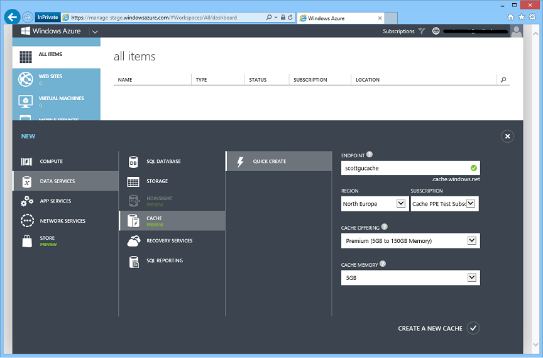
Task: Choose HDInsight preview service
Action: (x=172, y=201)
